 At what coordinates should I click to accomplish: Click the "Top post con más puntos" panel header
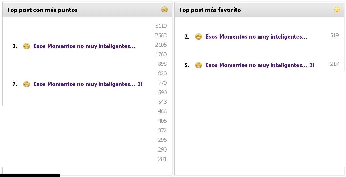(43, 10)
